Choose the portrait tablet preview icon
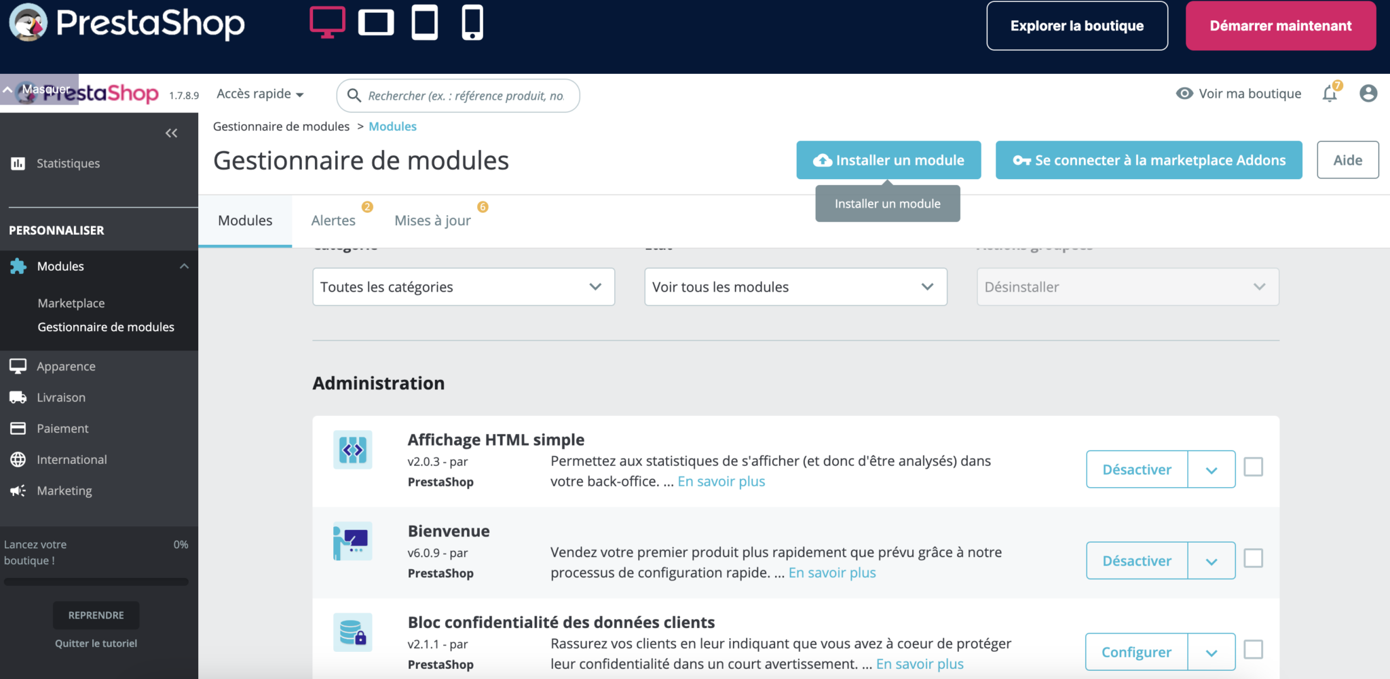This screenshot has width=1390, height=679. (x=425, y=22)
